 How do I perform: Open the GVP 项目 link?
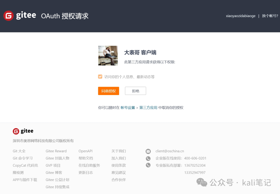coord(53,165)
